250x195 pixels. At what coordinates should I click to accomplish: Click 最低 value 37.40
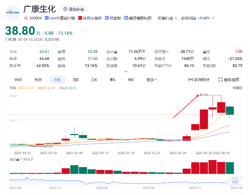[x=92, y=59]
